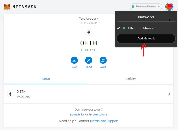Click the Send label
This screenshot has width=178, height=130.
pyautogui.click(x=89, y=67)
